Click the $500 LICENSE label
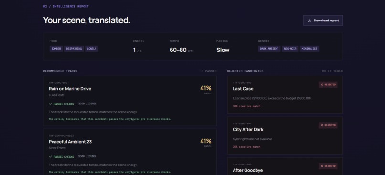The height and width of the screenshot is (175, 385). tap(87, 156)
